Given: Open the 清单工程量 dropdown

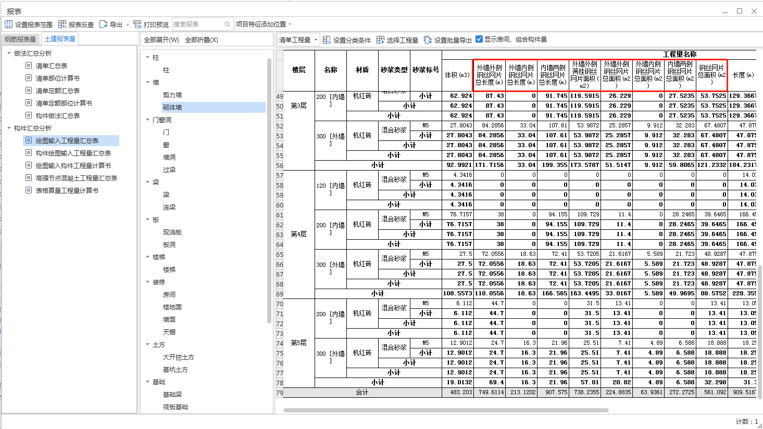Looking at the screenshot, I should pyautogui.click(x=298, y=40).
